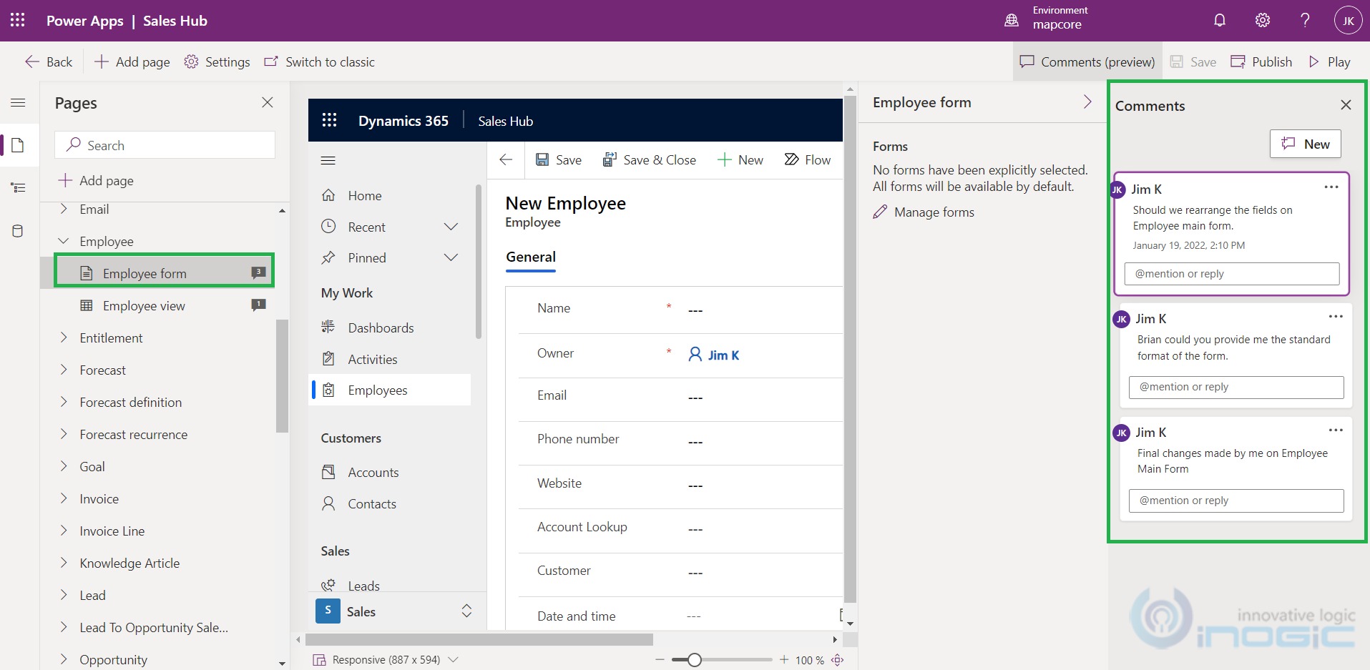The image size is (1370, 670).
Task: Select Employee view page in tree
Action: click(144, 306)
